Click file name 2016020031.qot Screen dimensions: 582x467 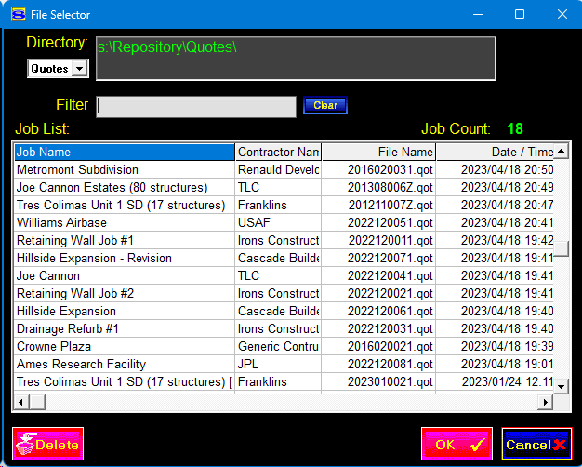[378, 170]
